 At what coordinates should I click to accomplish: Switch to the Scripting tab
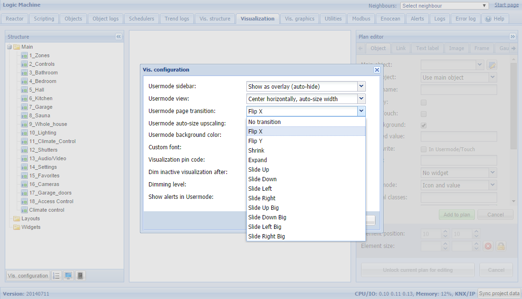(x=44, y=19)
